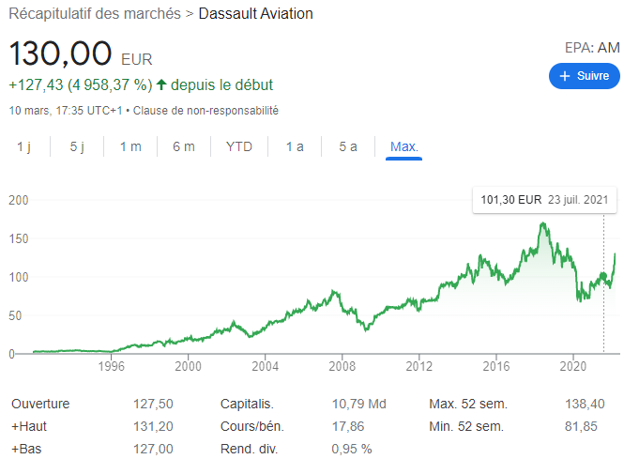Click the 1996 label on chart axis
Viewport: 639px width, 459px height.
click(x=111, y=366)
